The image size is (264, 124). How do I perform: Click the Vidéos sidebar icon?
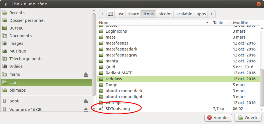(5, 66)
